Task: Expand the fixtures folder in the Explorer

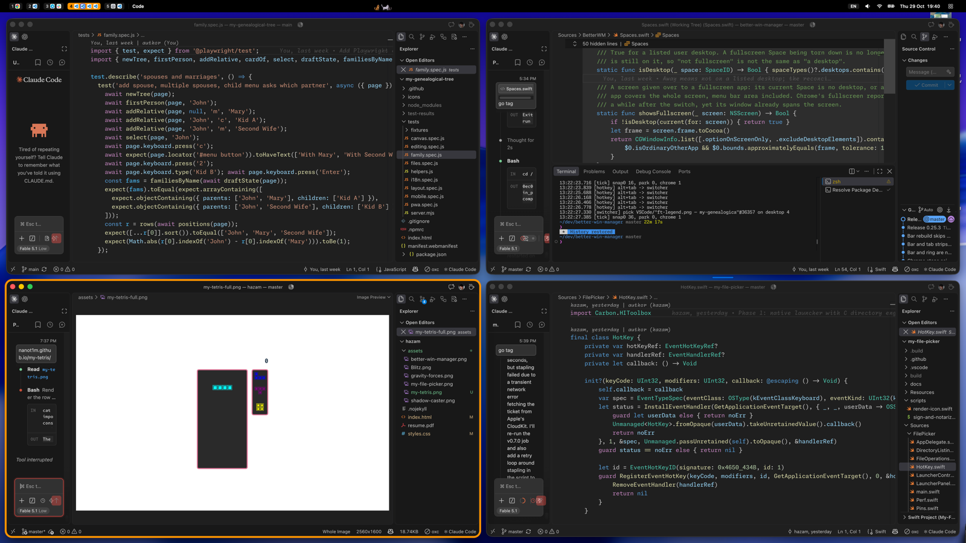Action: tap(419, 130)
